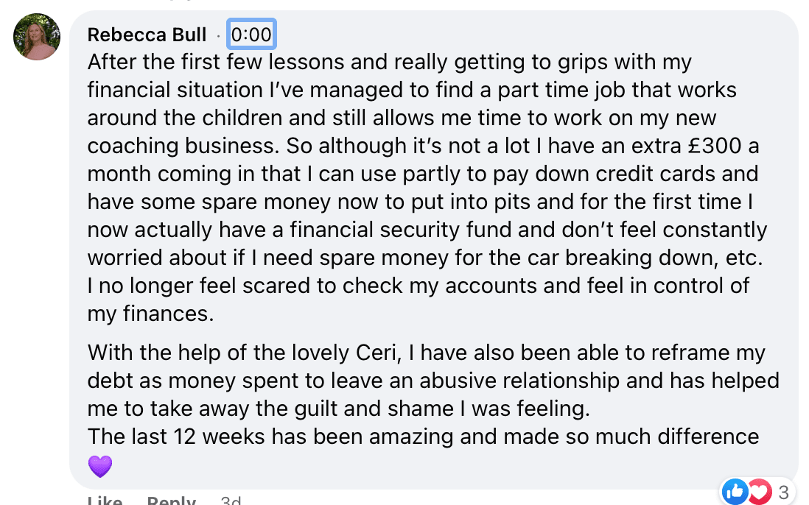
Task: Open the Rebecca Bull profile name link
Action: tap(147, 35)
